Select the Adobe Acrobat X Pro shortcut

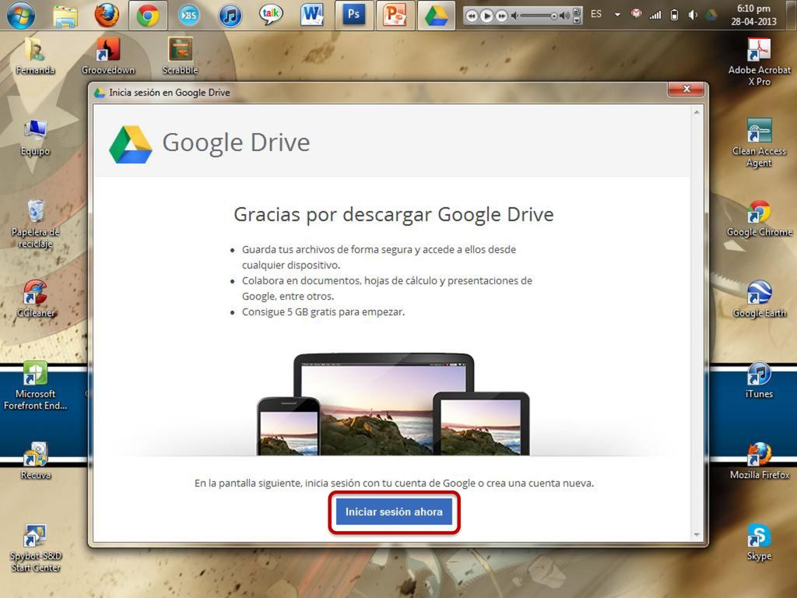tap(760, 62)
